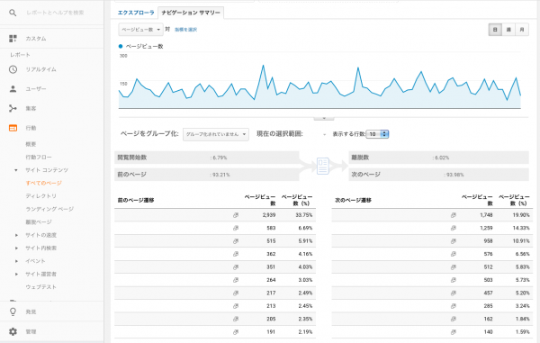This screenshot has width=540, height=343.
Task: Switch chart granularity to 月 (month)
Action: (522, 30)
